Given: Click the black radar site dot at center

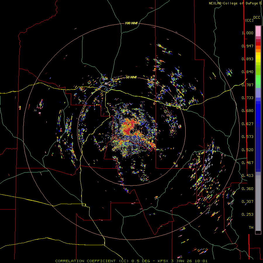Looking at the screenshot, I should pyautogui.click(x=131, y=131).
